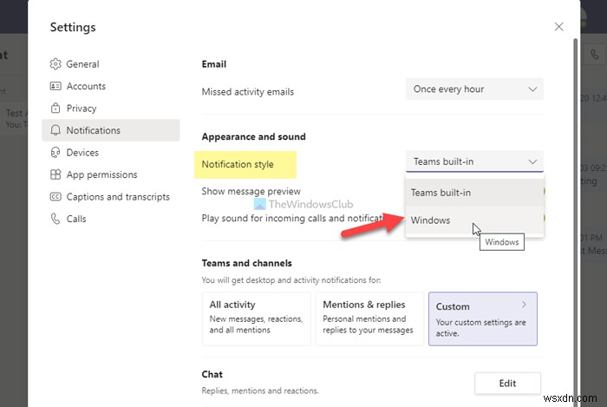This screenshot has width=607, height=407.
Task: Click the Accounts card icon
Action: (x=55, y=86)
